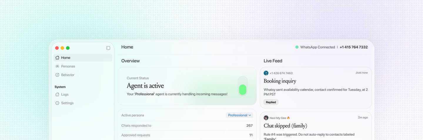Maximize the window with green button

pos(68,48)
